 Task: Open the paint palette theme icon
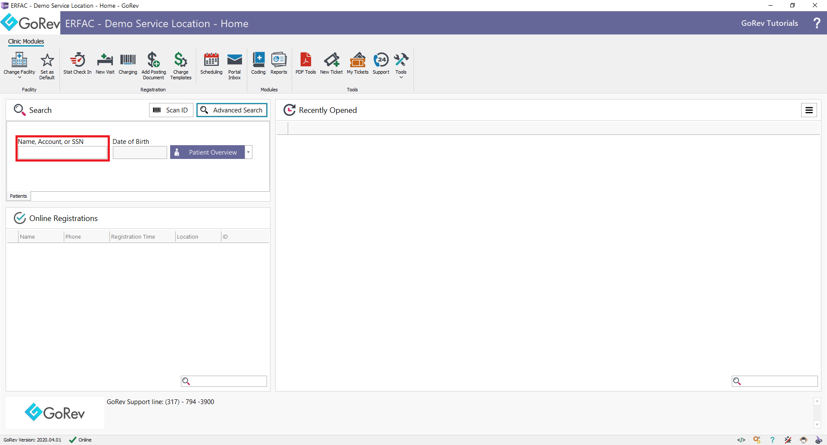click(819, 440)
